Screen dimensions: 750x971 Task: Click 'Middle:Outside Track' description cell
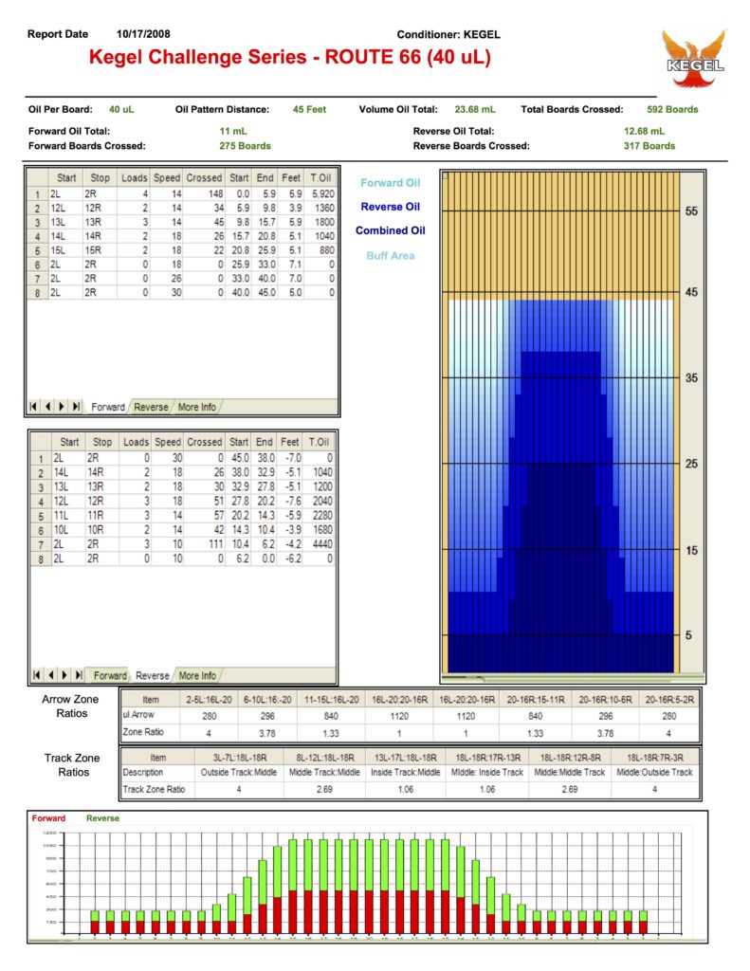pos(654,772)
